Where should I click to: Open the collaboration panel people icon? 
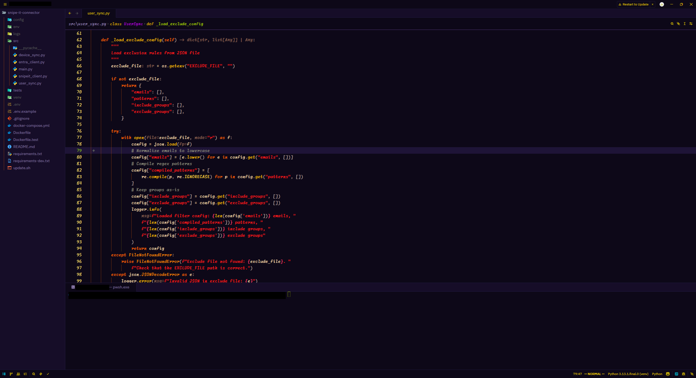click(x=18, y=374)
